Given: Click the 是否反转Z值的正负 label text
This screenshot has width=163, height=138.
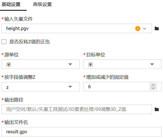Looking at the screenshot, I should [29, 42].
